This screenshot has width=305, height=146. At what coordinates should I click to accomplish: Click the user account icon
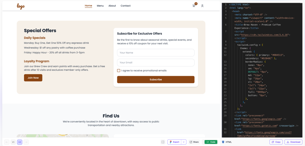[202, 6]
